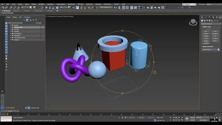The width and height of the screenshot is (222, 125).
Task: Toggle the Percent Snap icon
Action: tap(89, 8)
